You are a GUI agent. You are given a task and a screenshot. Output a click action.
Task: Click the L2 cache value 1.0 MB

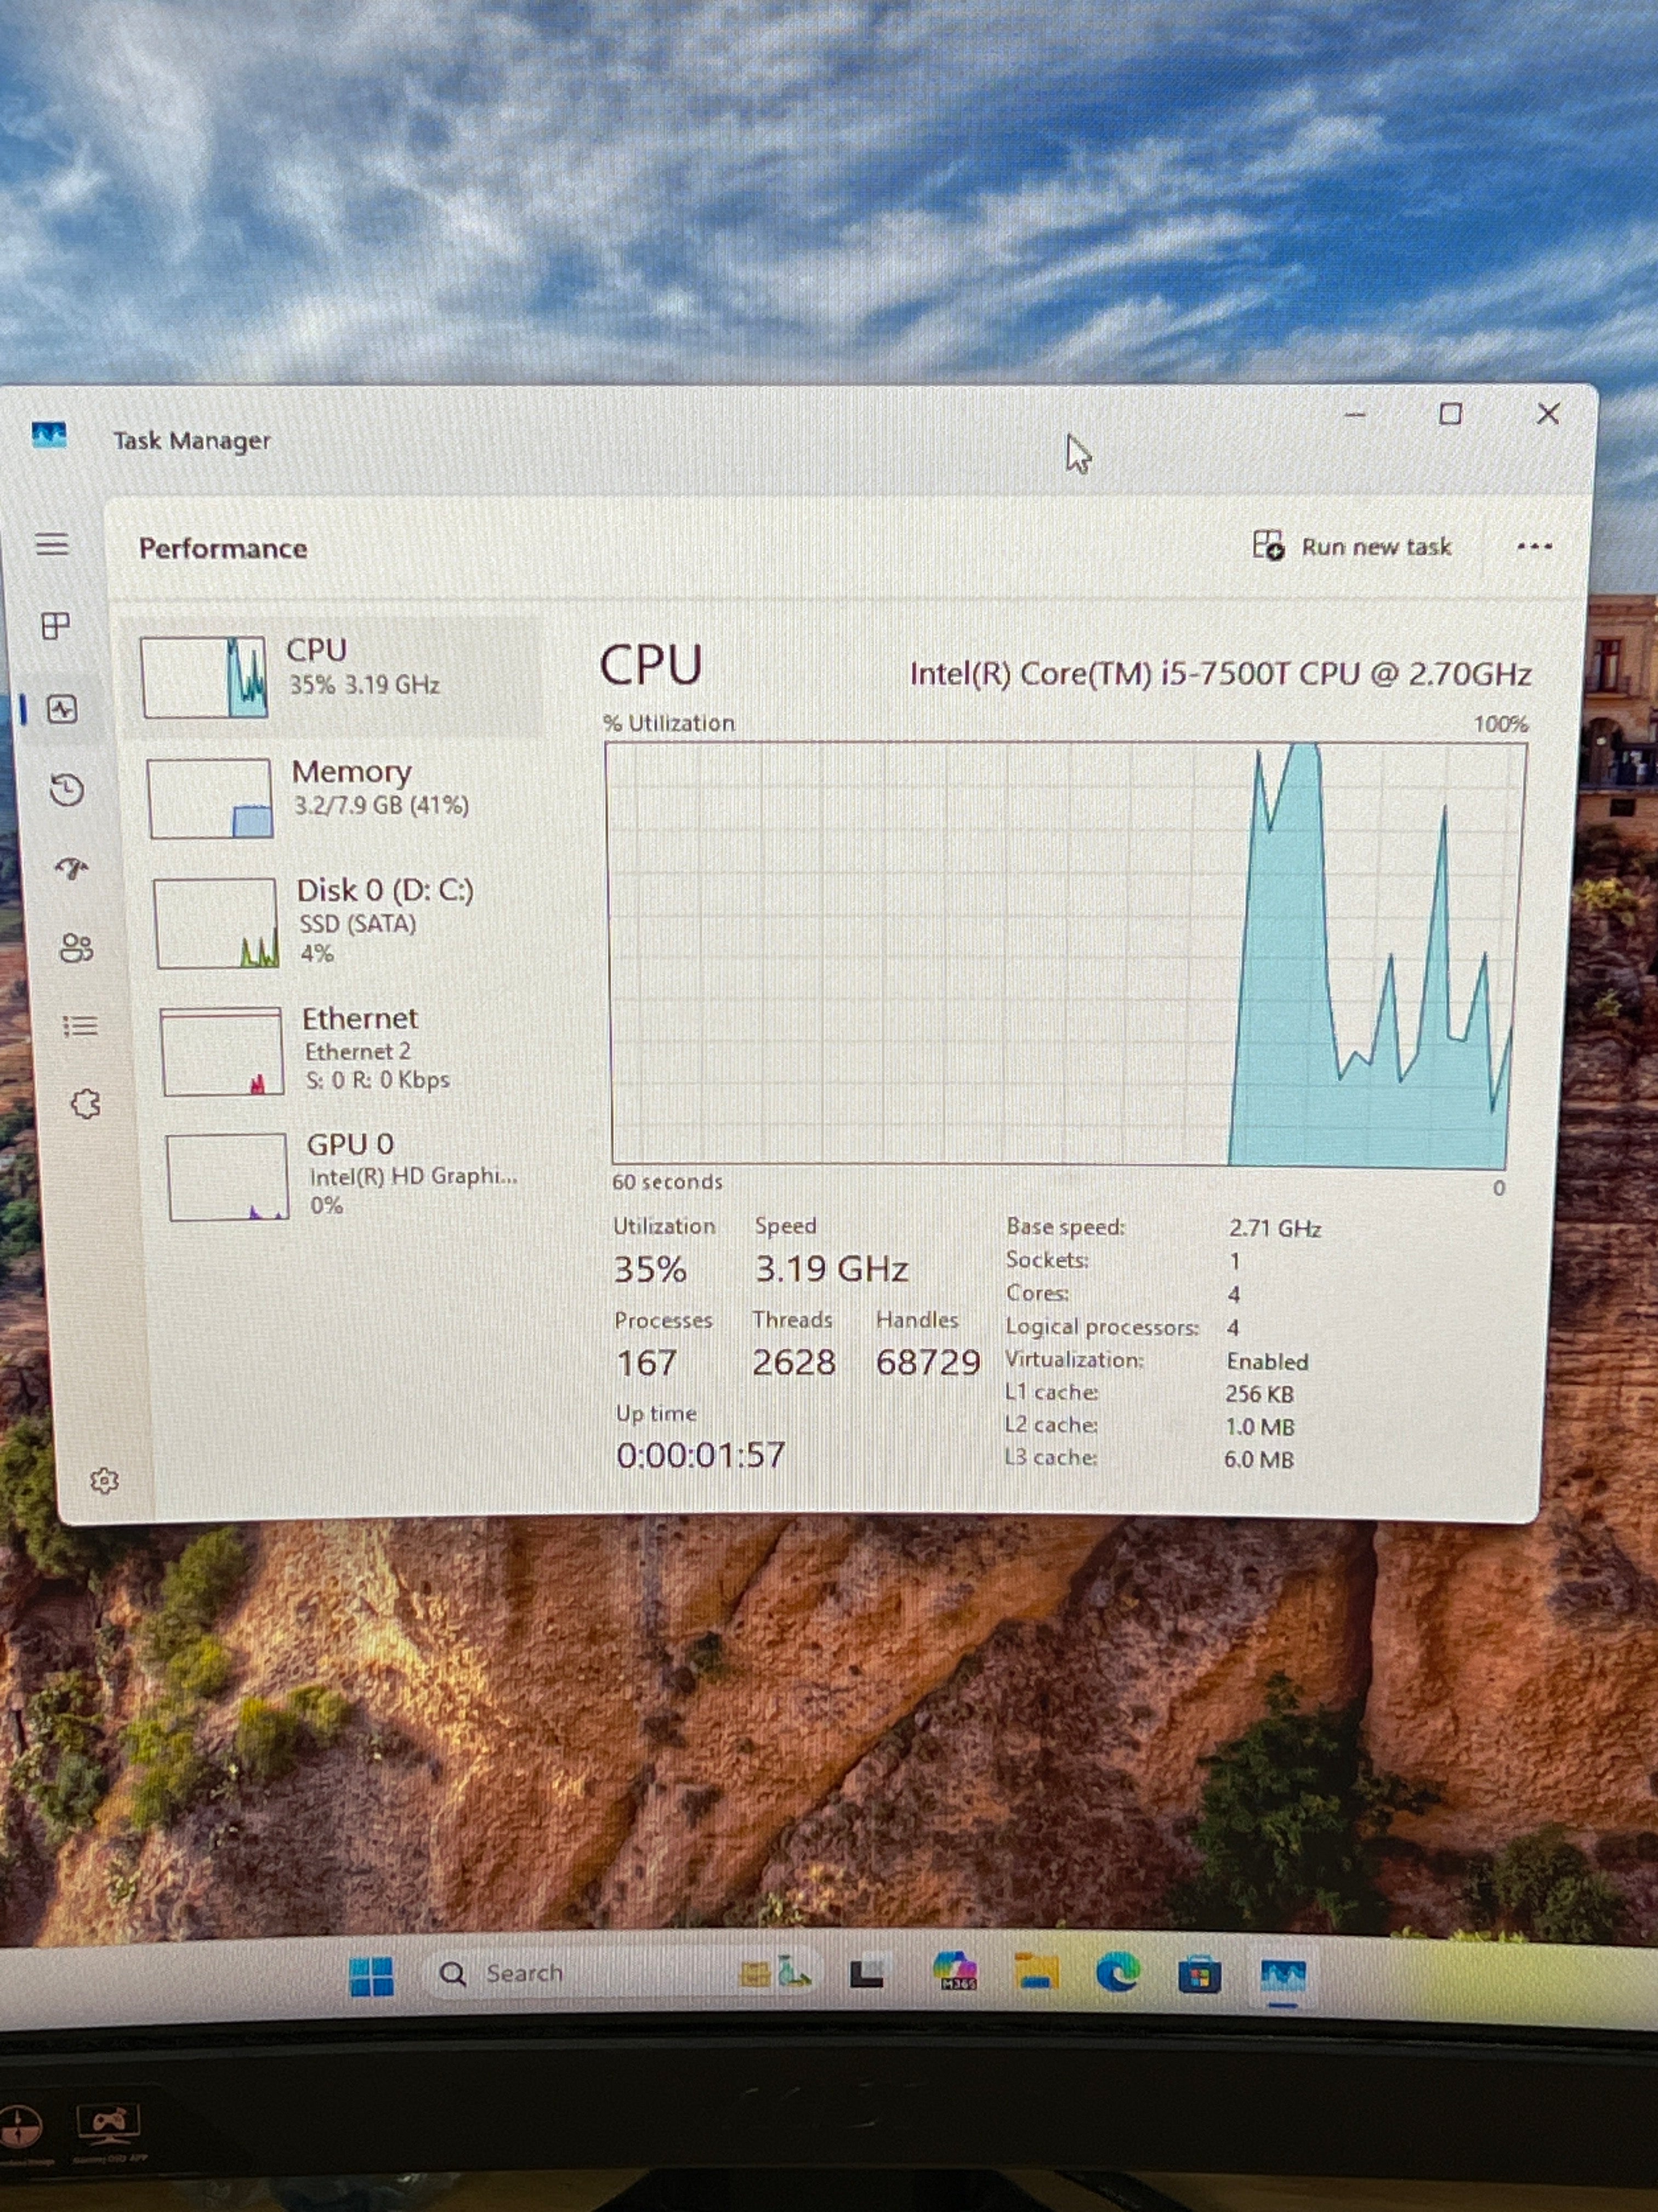(1259, 1427)
